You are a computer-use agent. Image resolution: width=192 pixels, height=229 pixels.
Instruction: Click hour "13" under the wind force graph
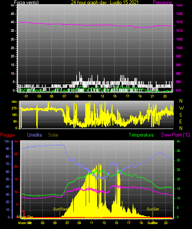coord(102,96)
